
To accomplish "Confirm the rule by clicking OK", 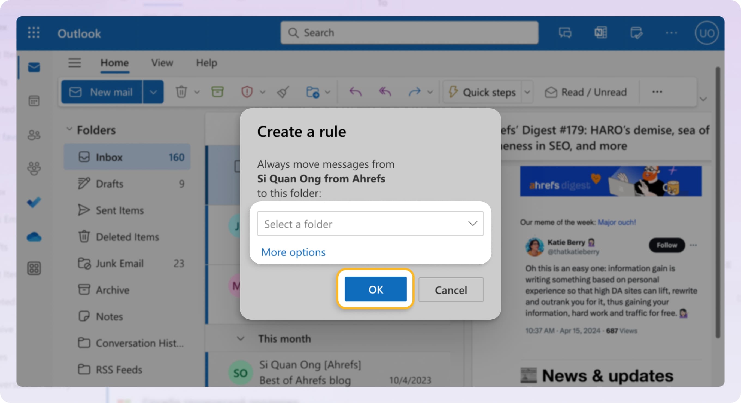I will coord(375,289).
